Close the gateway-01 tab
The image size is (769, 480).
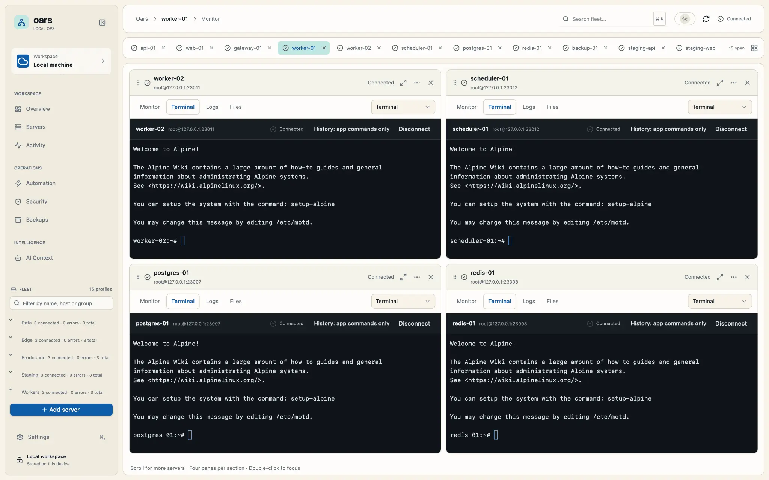[x=270, y=48]
